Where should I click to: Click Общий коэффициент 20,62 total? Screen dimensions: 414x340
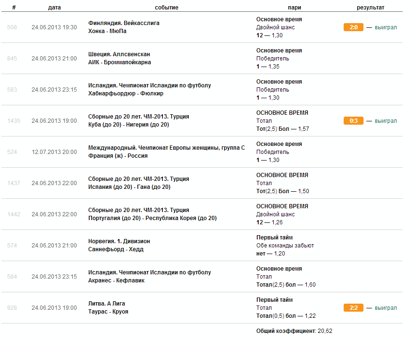tap(294, 331)
